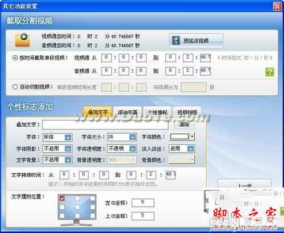Click auto-cut segment length second field

[141, 87]
